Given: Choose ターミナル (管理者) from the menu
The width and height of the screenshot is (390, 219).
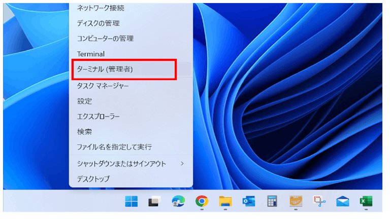Looking at the screenshot, I should (x=131, y=69).
